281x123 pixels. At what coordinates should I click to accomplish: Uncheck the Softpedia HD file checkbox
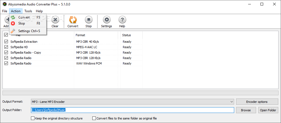coord(6,47)
